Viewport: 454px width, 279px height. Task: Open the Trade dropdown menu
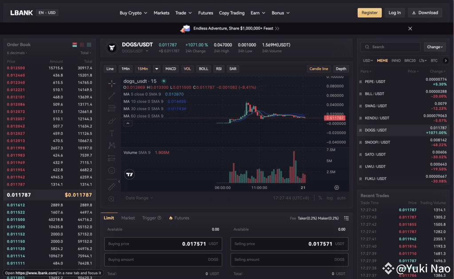click(x=184, y=13)
